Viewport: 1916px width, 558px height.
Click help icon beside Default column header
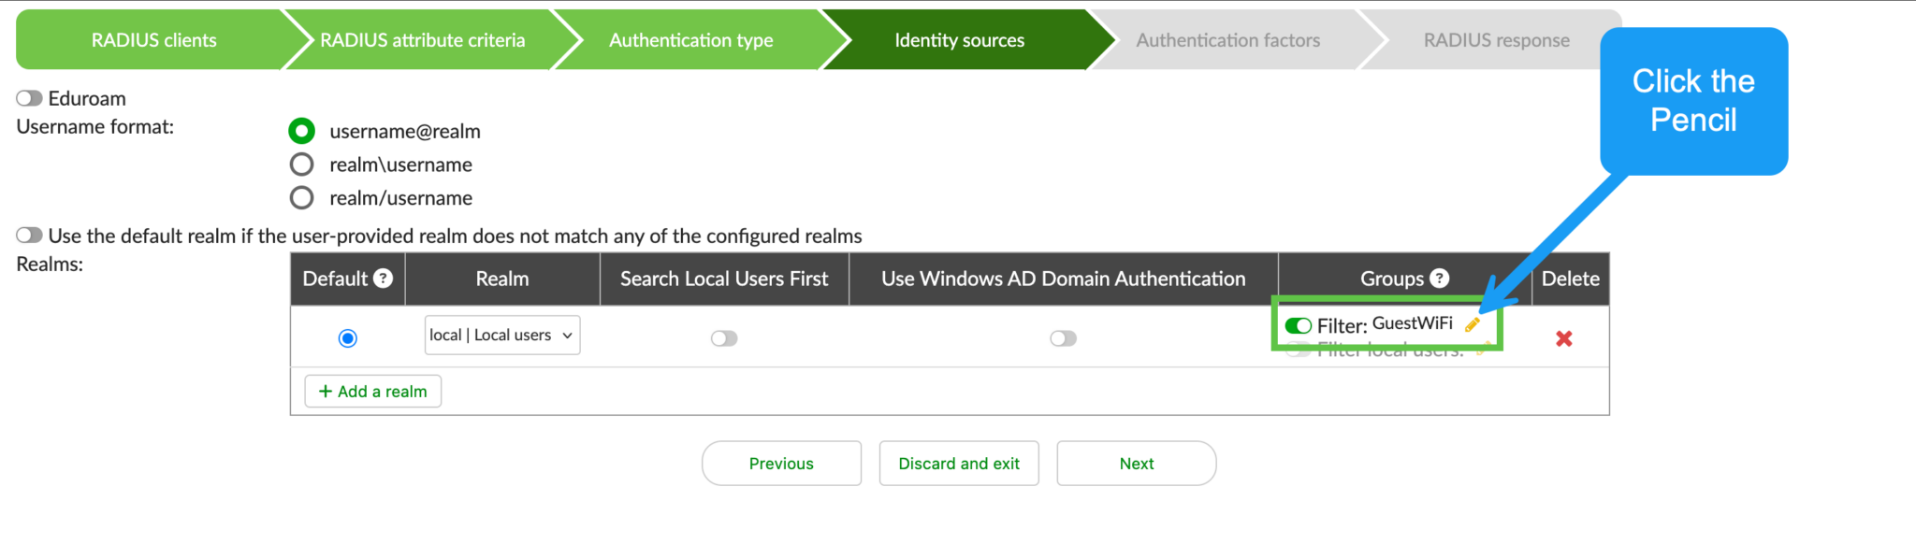383,278
